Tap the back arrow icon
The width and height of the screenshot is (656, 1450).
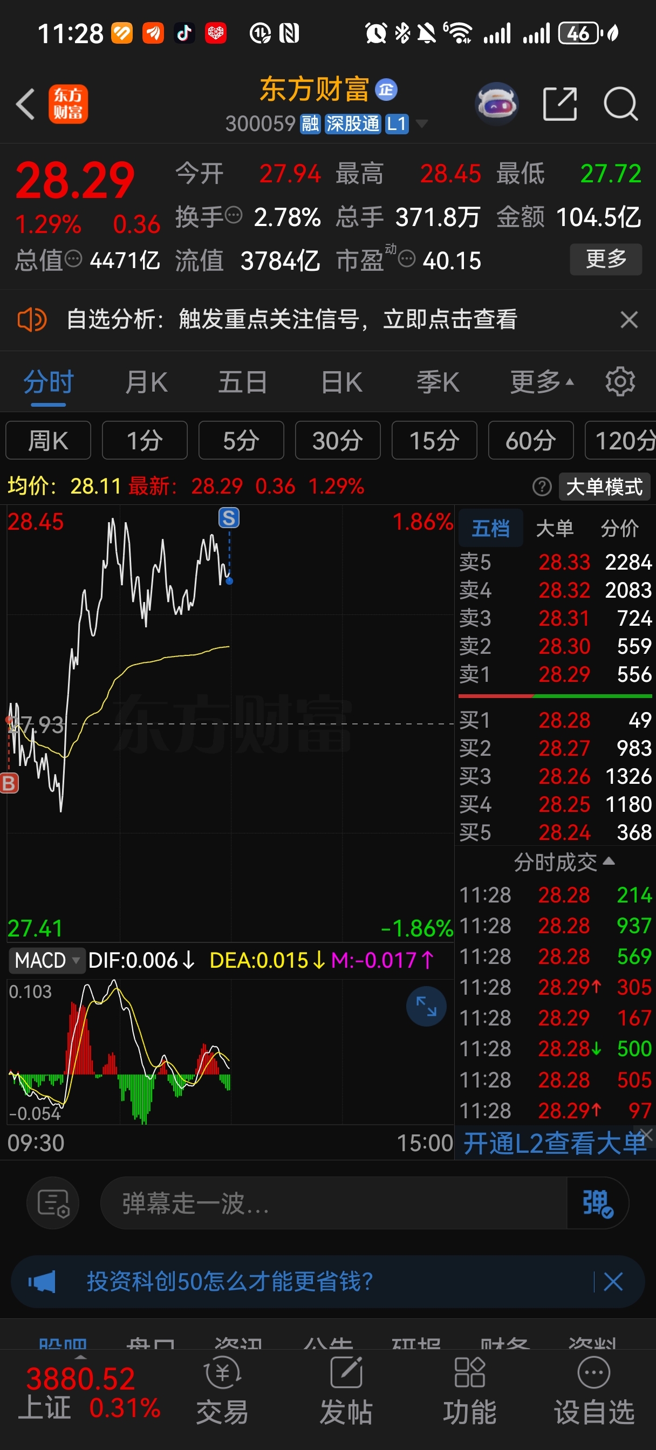click(26, 104)
